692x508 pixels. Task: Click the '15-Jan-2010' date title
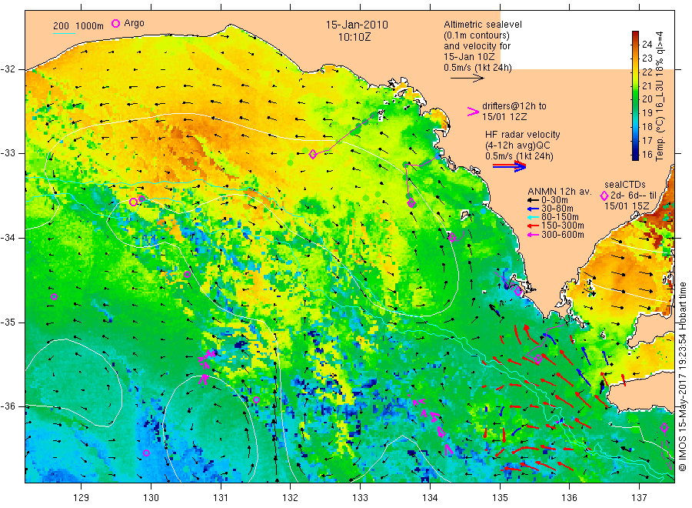(x=357, y=25)
